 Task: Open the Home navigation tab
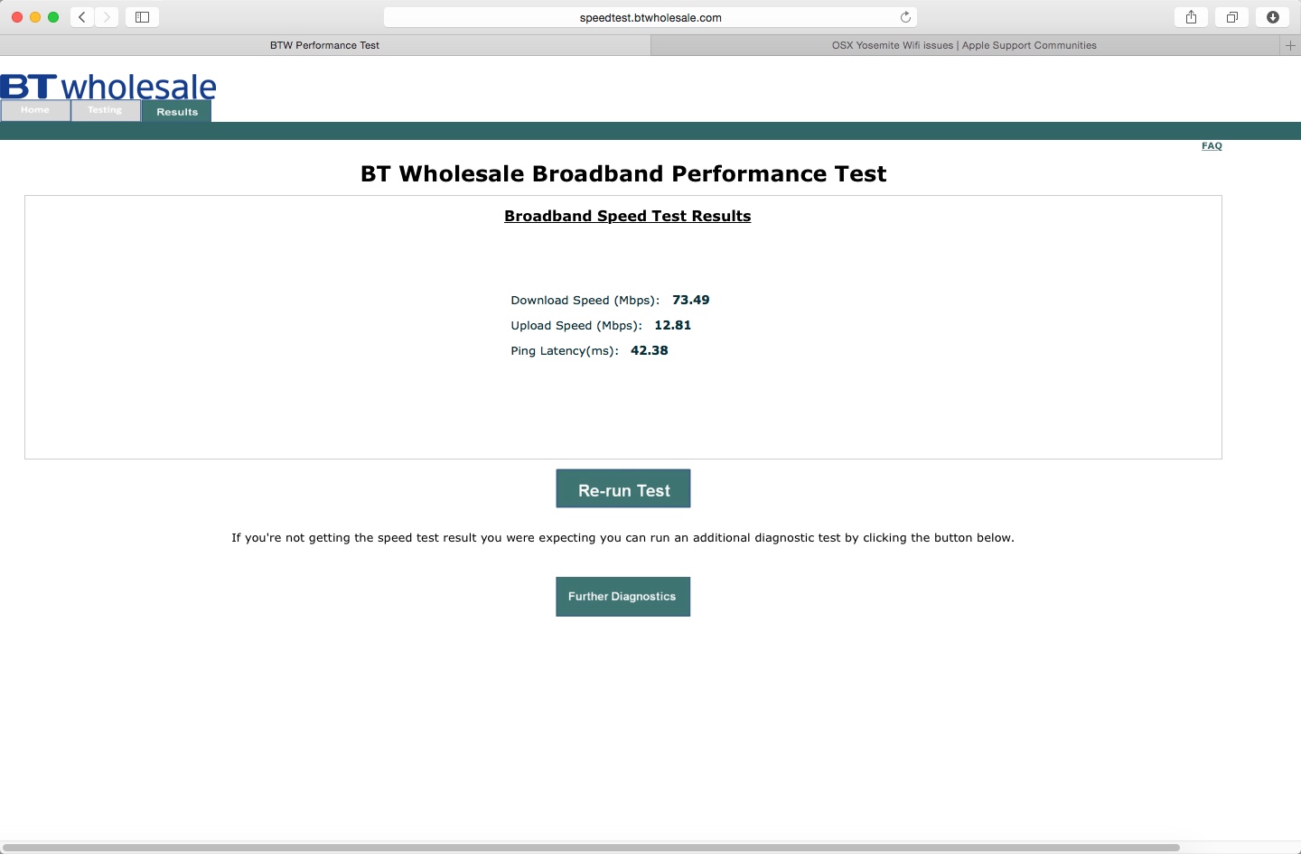click(35, 110)
